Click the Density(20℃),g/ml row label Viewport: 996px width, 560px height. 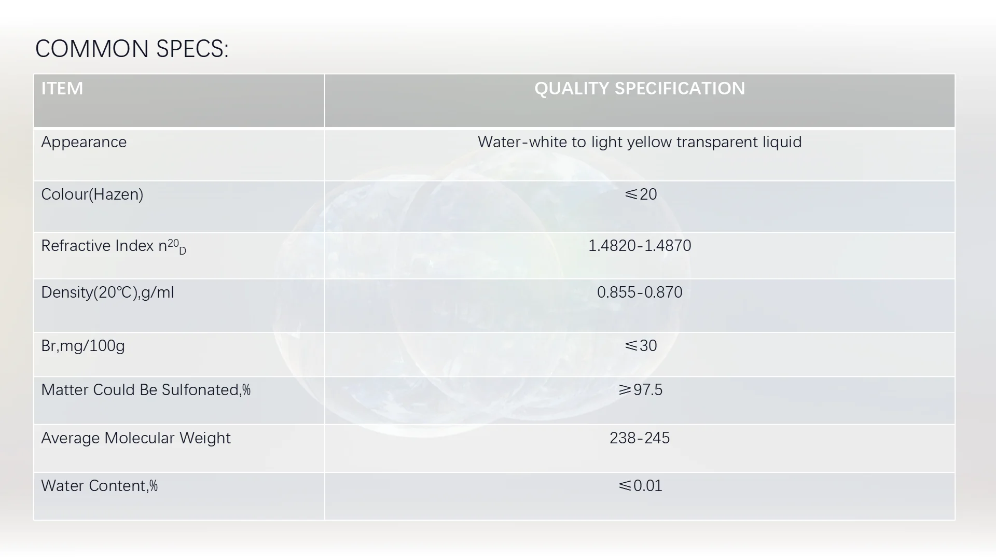point(107,292)
